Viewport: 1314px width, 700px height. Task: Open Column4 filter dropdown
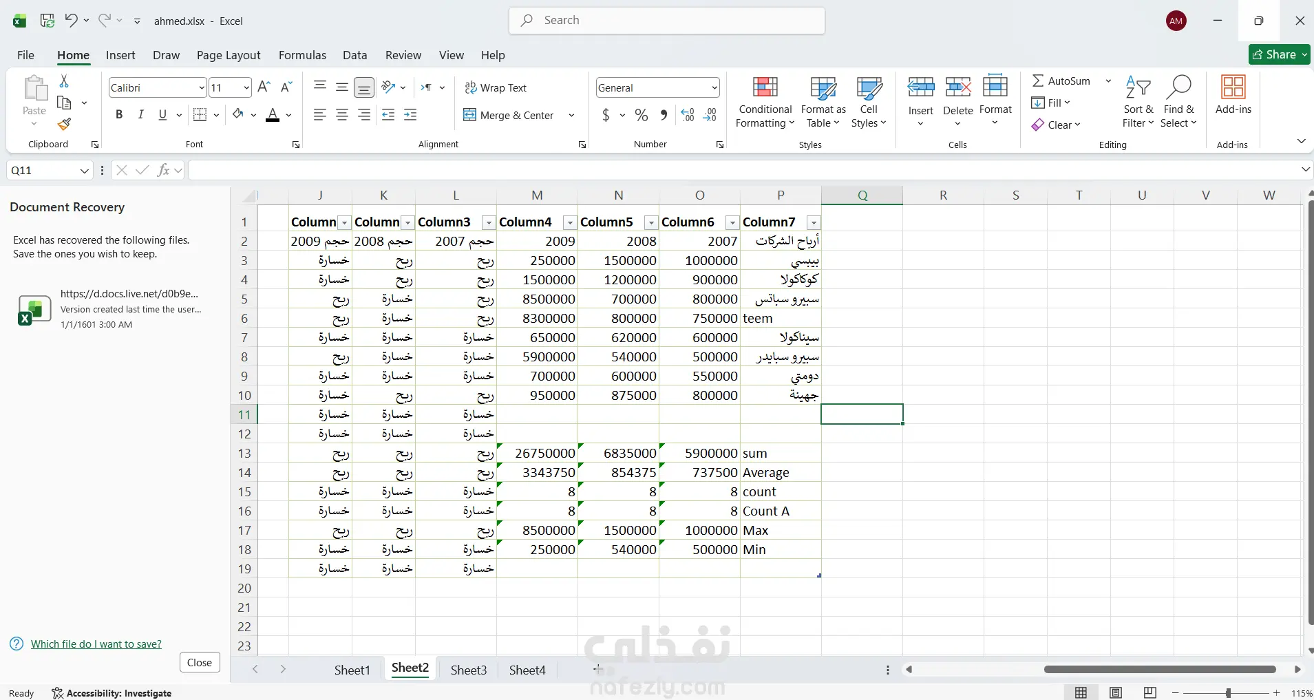(570, 222)
